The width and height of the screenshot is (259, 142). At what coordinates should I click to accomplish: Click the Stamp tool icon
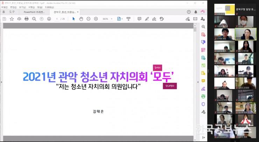162,19
